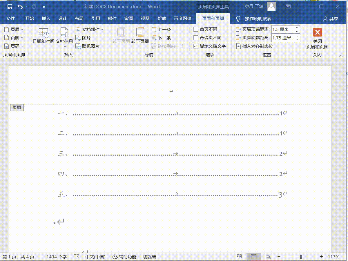348x261 pixels.
Task: Open Ribbon Display Options icon
Action: (288, 6)
